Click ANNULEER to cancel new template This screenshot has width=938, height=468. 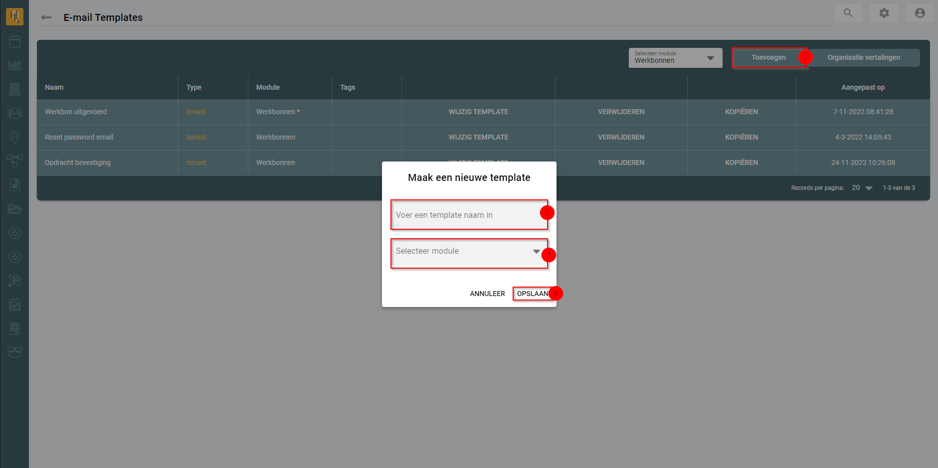pos(487,294)
